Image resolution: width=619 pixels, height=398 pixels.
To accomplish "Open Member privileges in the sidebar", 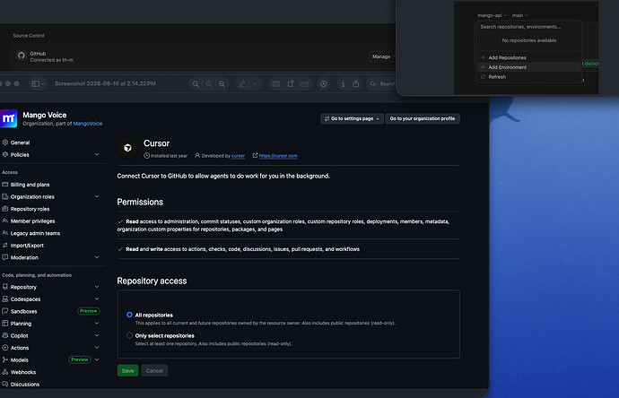I will 33,221.
